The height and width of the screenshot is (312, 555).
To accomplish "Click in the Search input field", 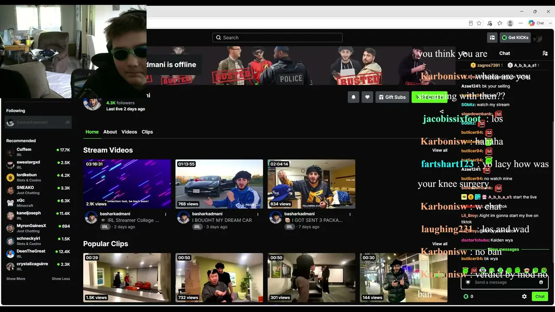I will [277, 38].
